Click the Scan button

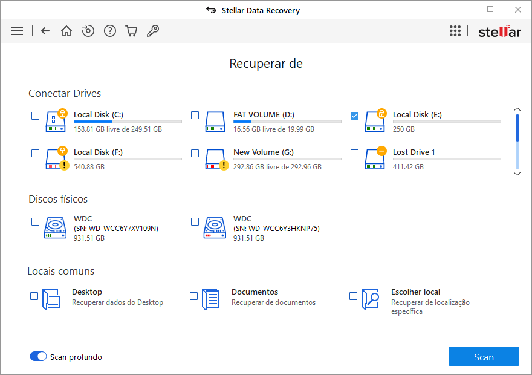[484, 357]
